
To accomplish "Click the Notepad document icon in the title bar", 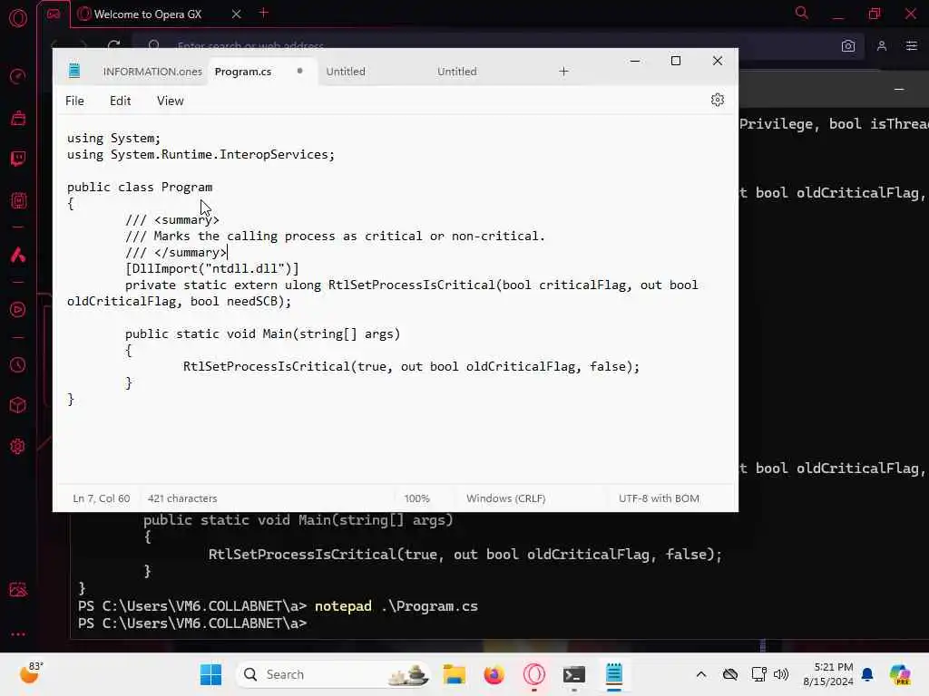I will point(74,71).
